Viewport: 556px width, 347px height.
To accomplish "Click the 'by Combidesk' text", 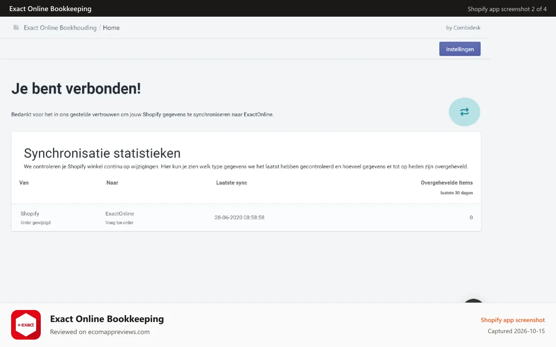I will pos(463,28).
